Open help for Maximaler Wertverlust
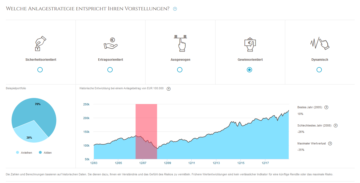This screenshot has height=183, width=360. click(330, 143)
